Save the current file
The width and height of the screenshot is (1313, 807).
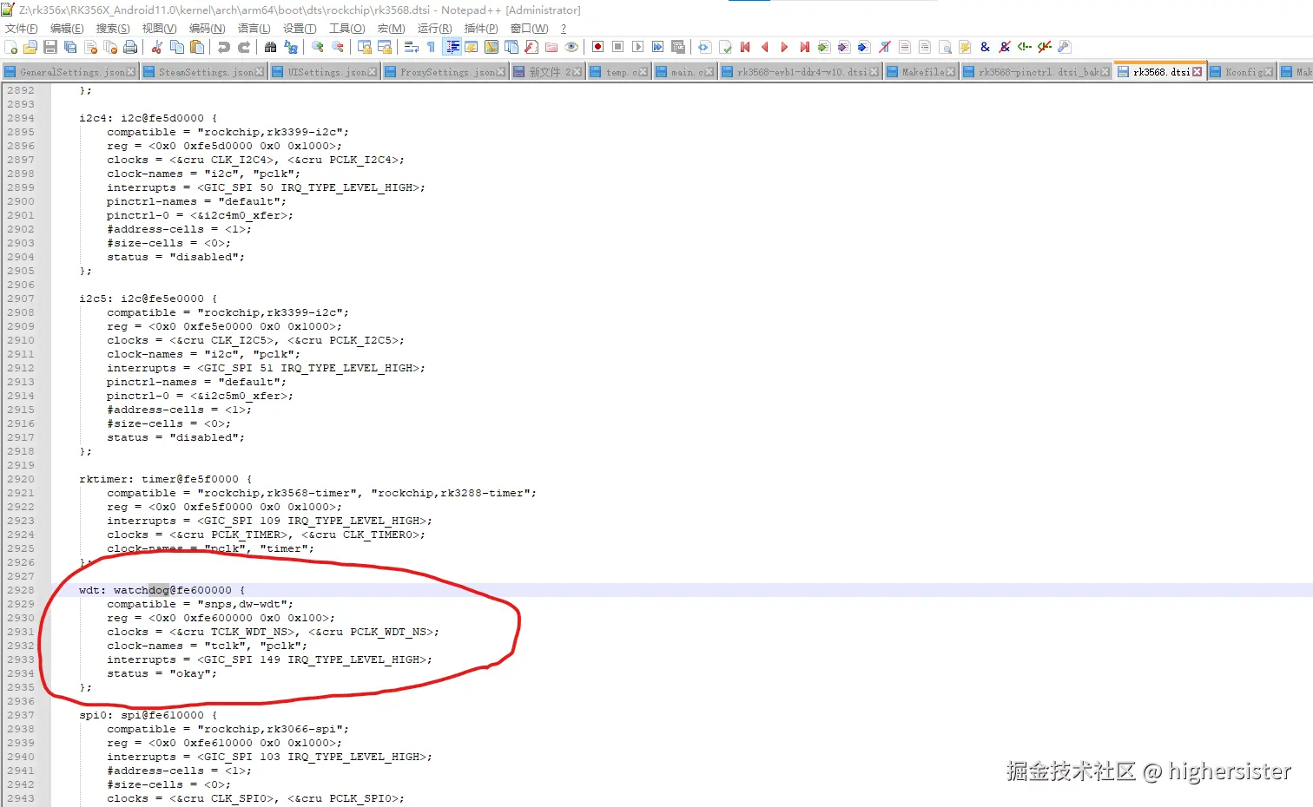(x=50, y=47)
